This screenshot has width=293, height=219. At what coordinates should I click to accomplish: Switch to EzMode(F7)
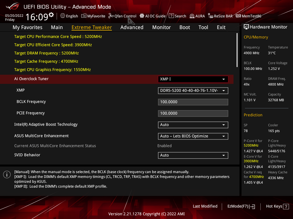241,206
